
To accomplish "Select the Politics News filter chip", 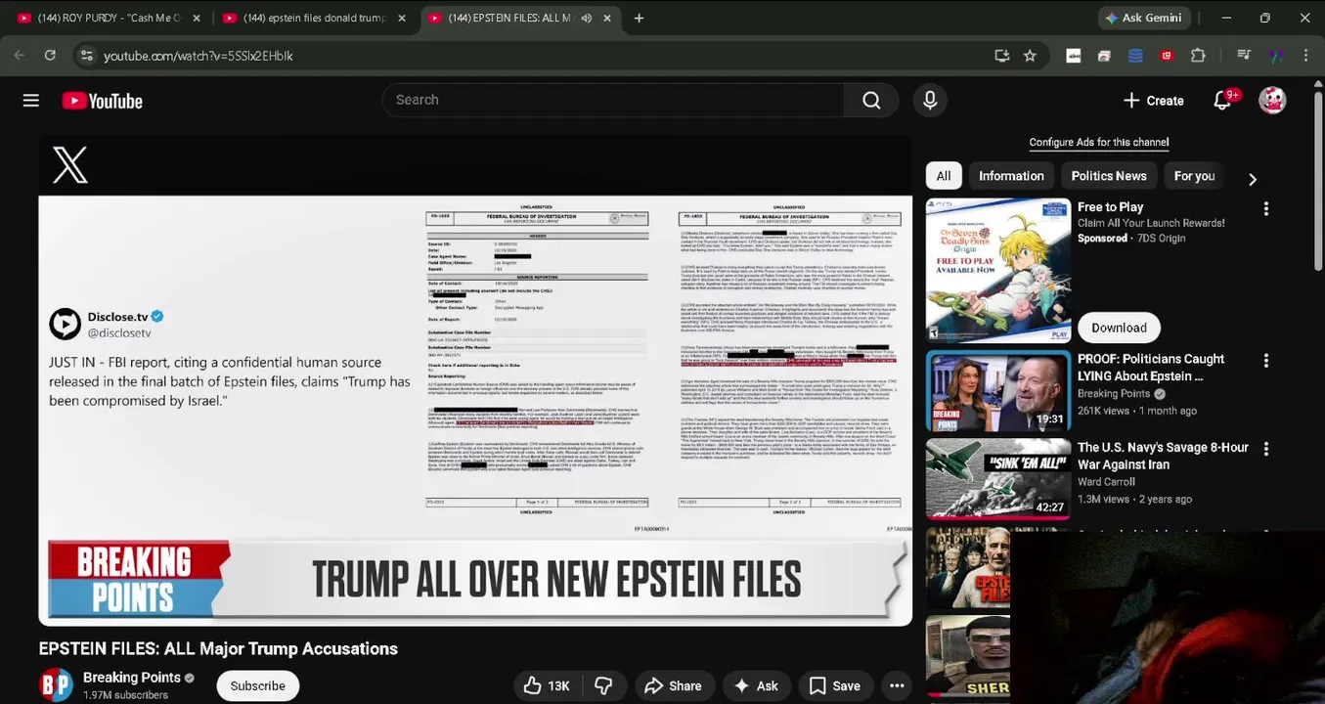I will (1109, 176).
